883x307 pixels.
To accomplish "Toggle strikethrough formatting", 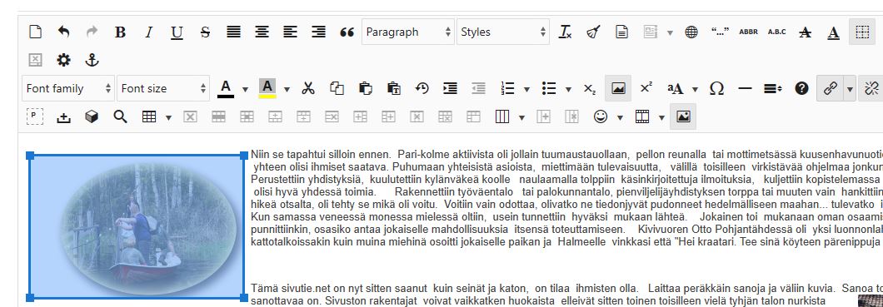I will point(205,32).
